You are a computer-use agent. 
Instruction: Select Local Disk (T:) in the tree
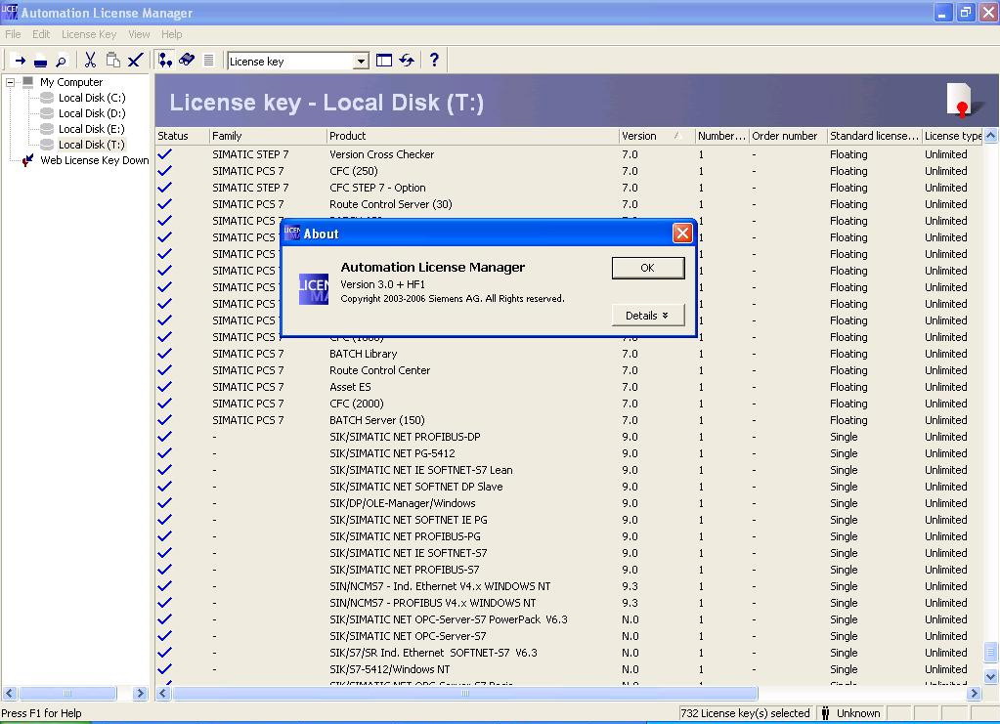pyautogui.click(x=92, y=145)
